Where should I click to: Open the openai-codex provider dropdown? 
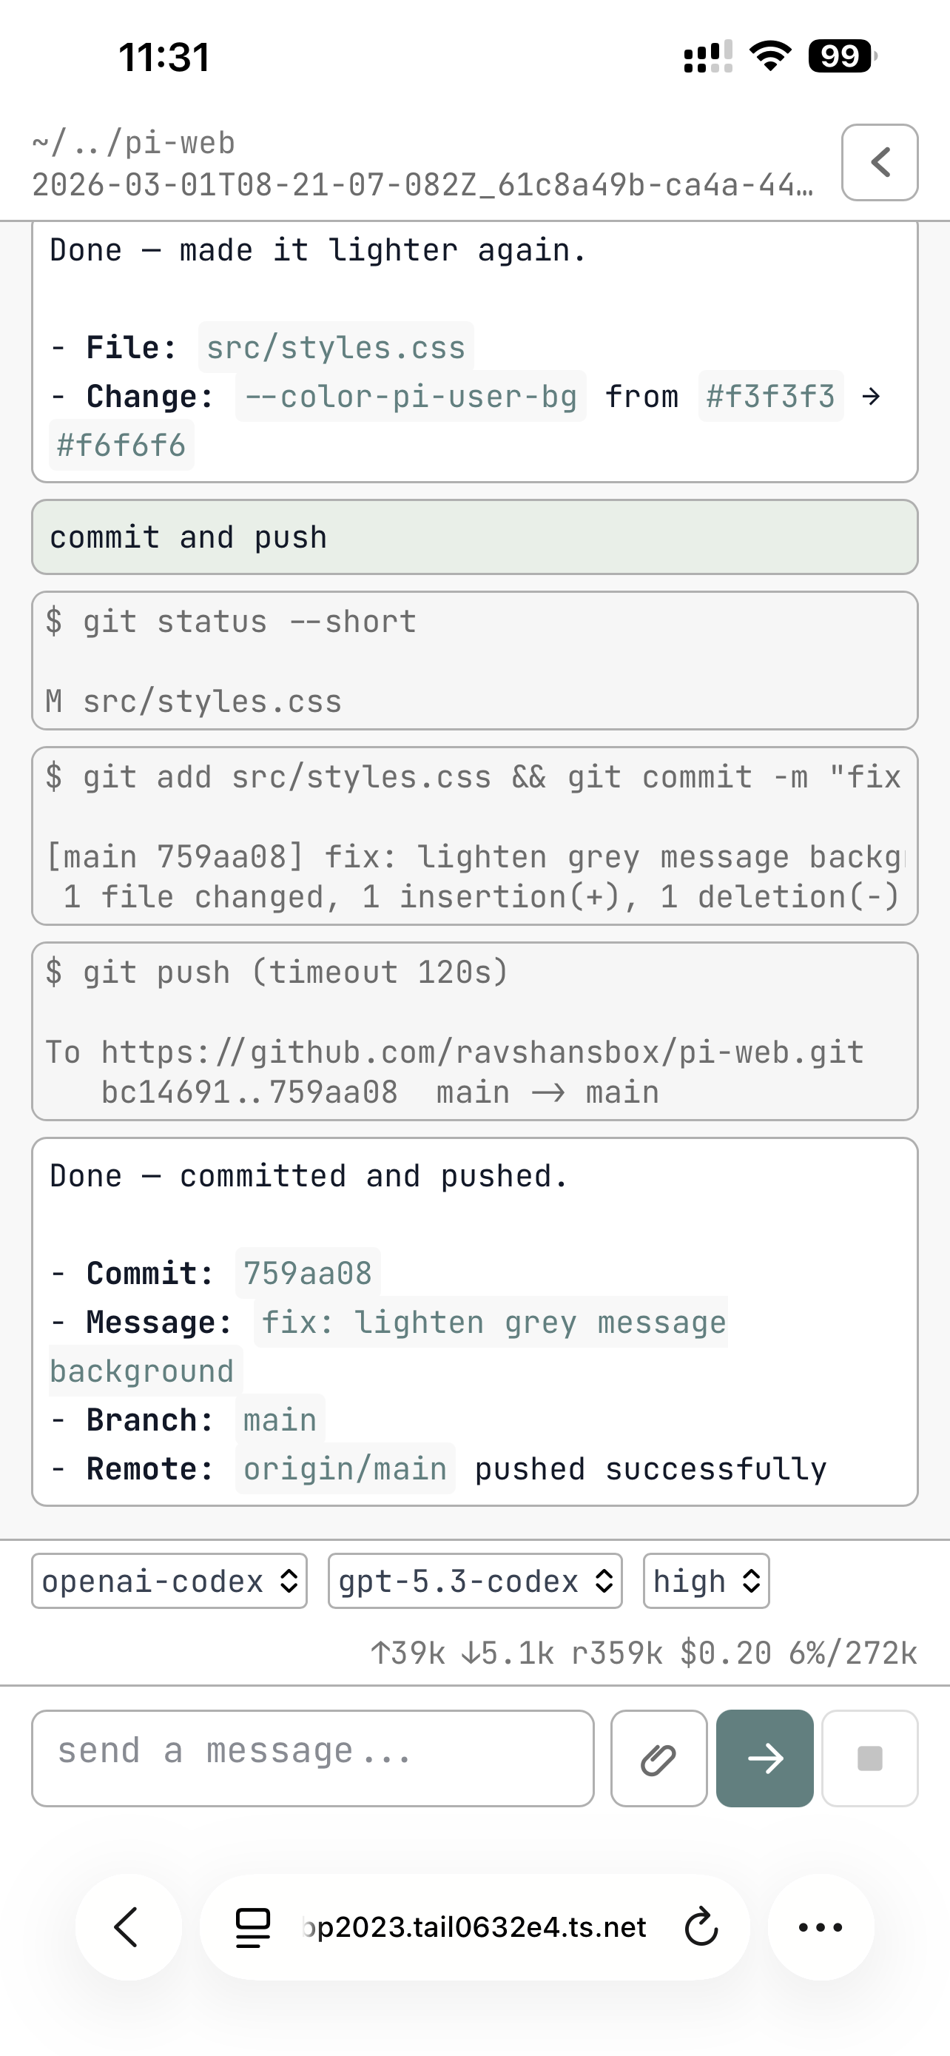tap(168, 1581)
